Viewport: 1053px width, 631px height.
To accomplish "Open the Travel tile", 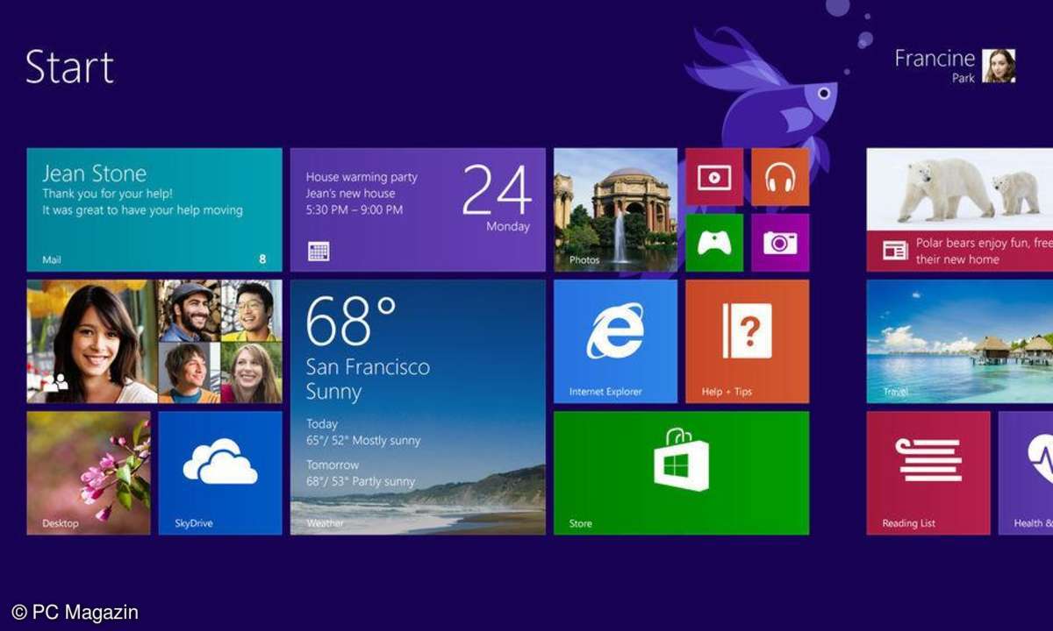I will coord(960,341).
